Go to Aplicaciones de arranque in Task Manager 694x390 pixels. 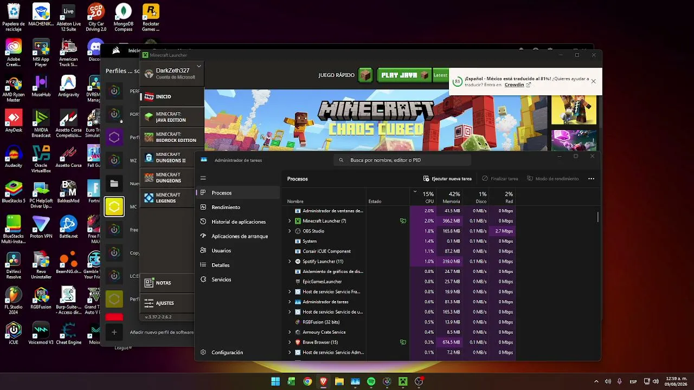240,236
